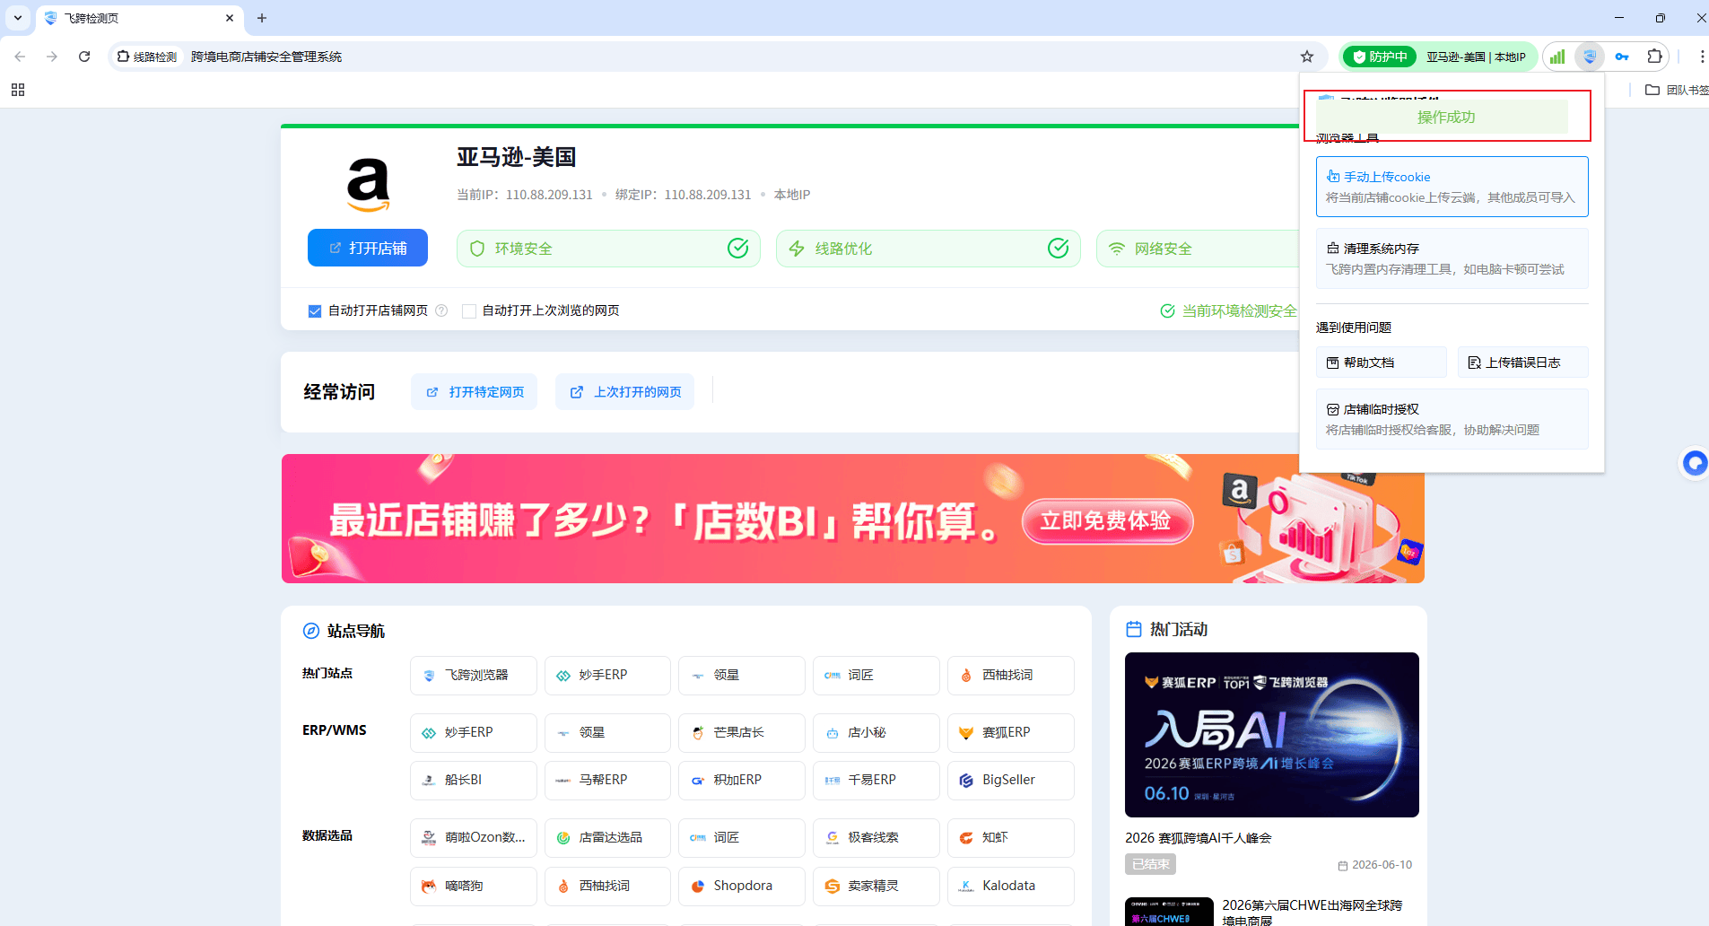This screenshot has width=1709, height=926.
Task: Click the apps grid icon in bookmarks bar
Action: [18, 90]
